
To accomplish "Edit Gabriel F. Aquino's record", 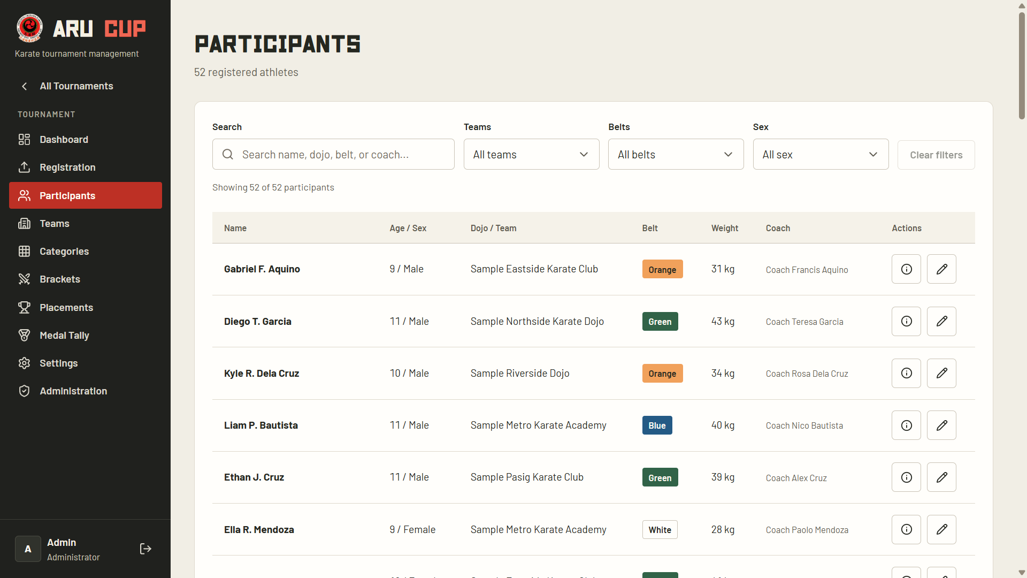I will (941, 269).
